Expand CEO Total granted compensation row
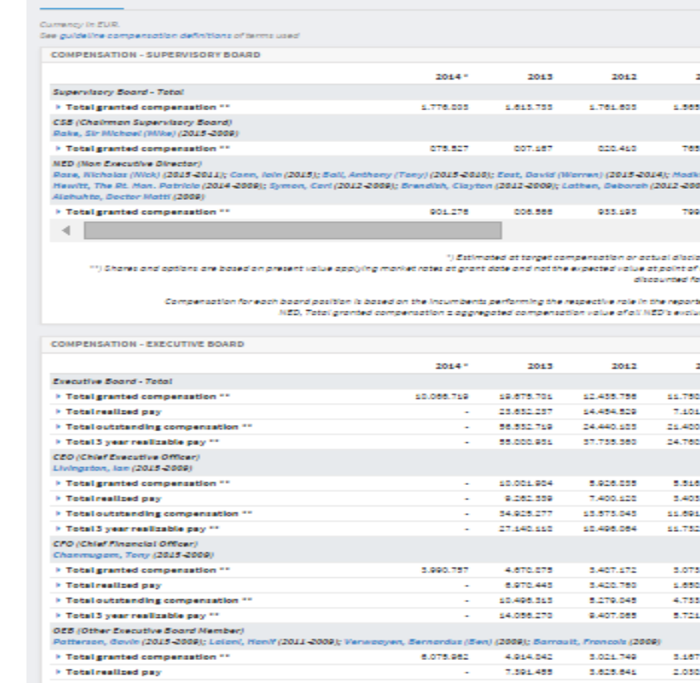Screen dimensions: 700x683 point(57,483)
